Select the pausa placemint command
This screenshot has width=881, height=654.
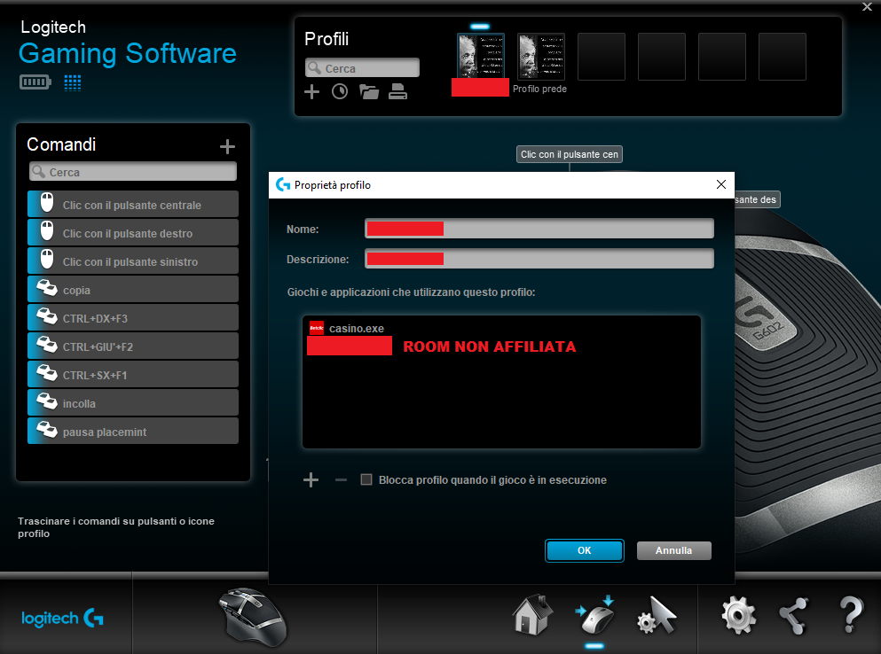[x=133, y=432]
